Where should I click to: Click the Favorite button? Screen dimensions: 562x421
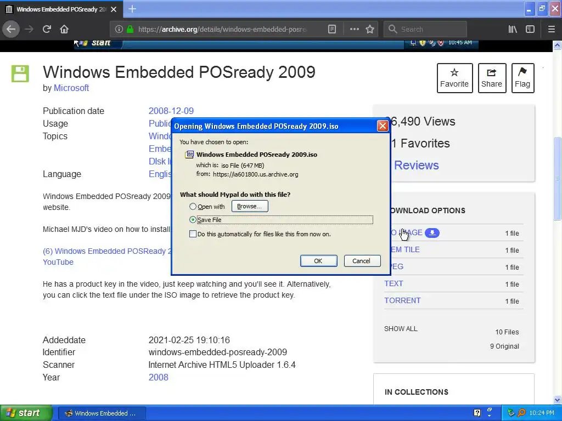tap(454, 78)
